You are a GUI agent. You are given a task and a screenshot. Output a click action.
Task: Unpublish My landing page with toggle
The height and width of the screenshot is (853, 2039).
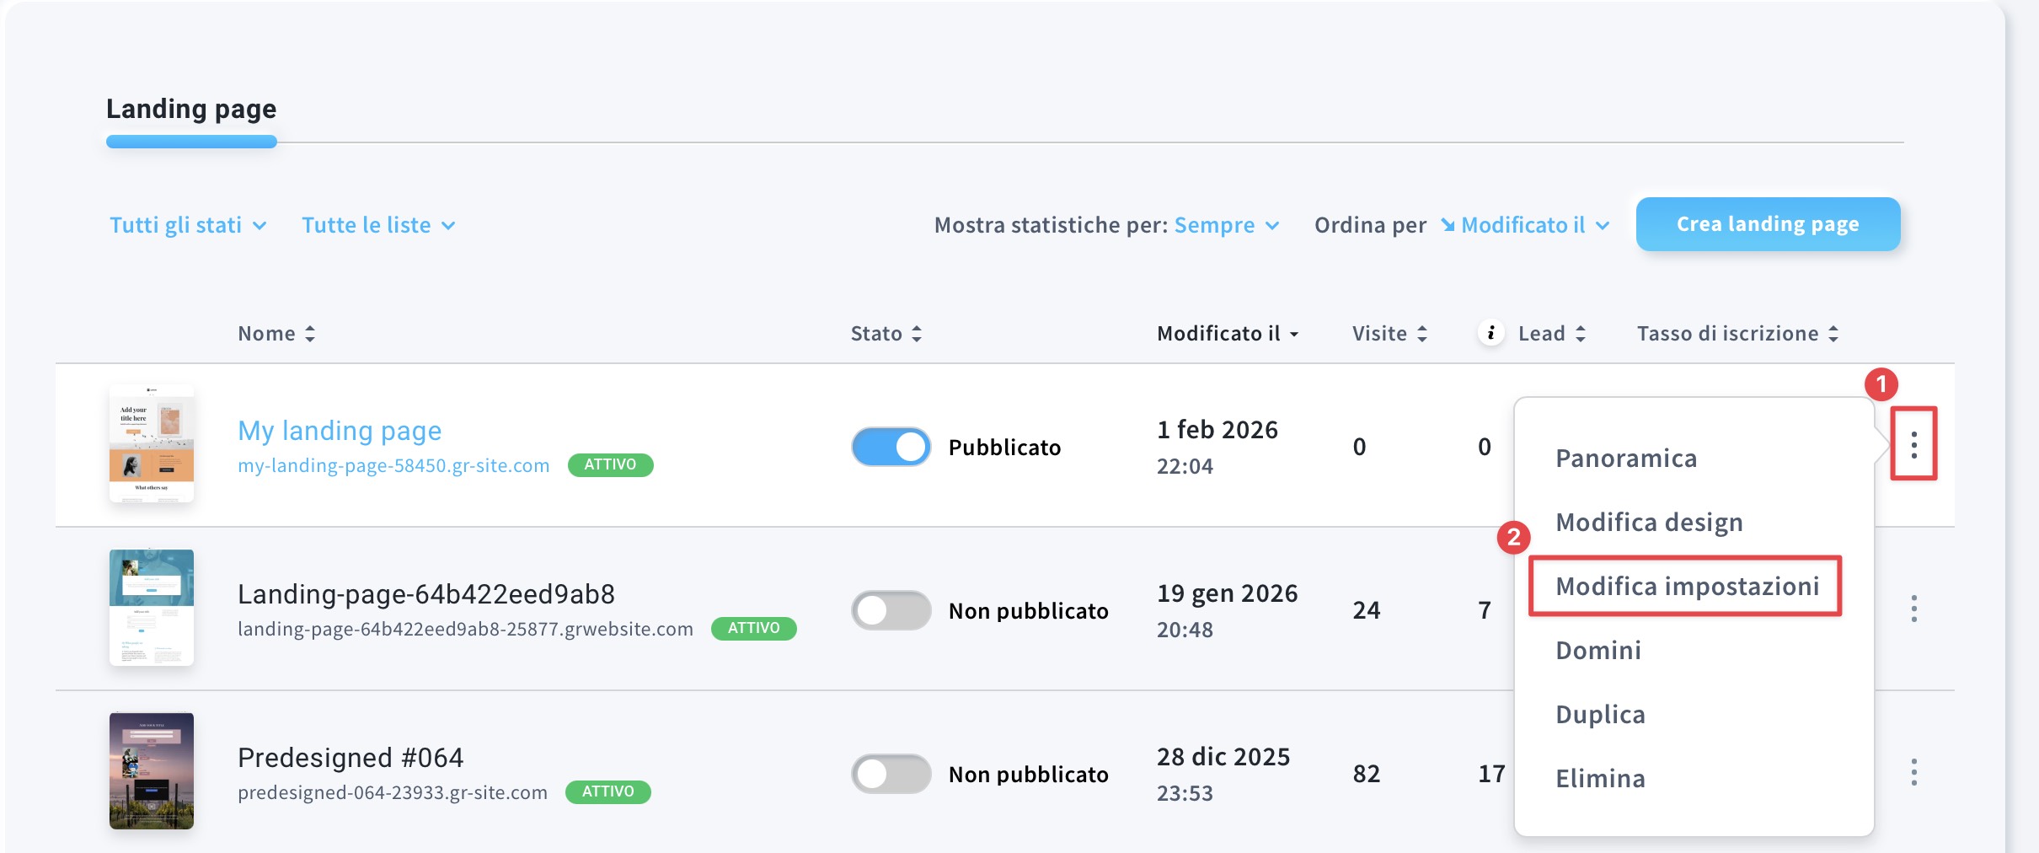[x=891, y=447]
